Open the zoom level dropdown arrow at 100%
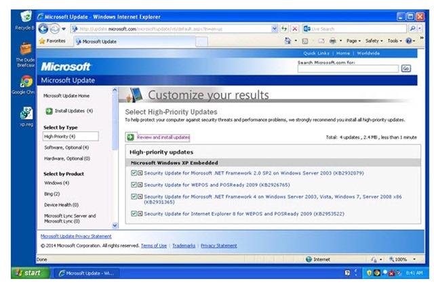434x283 pixels. [x=414, y=259]
